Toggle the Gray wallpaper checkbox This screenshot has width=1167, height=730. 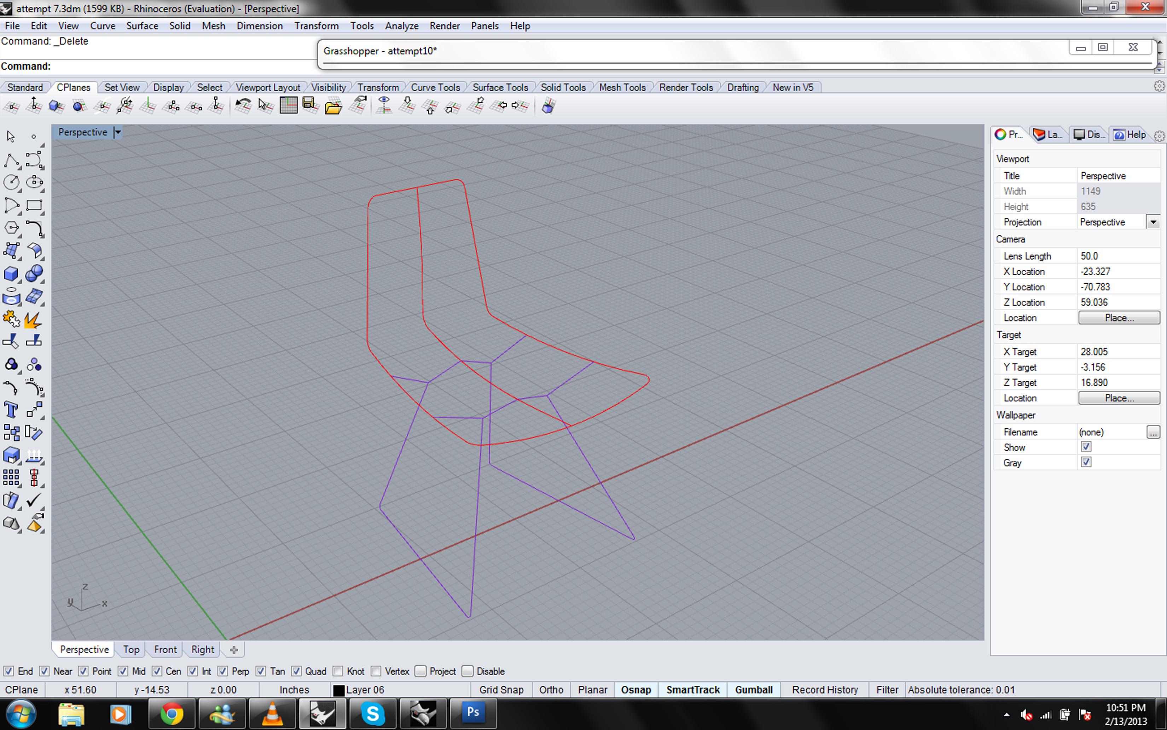coord(1086,463)
